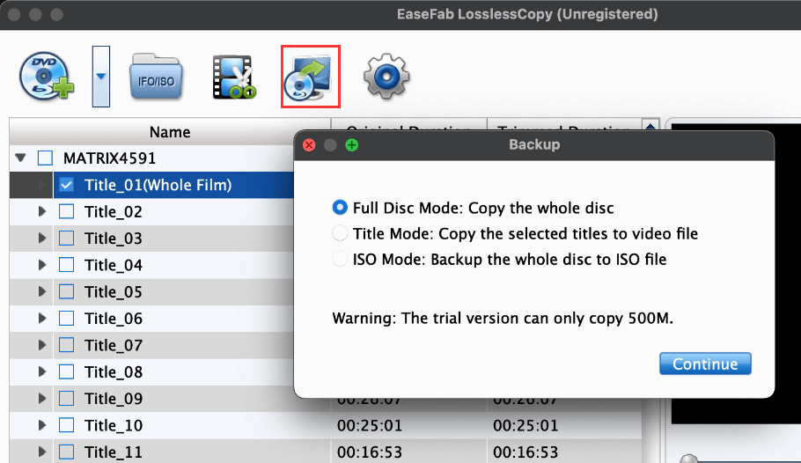Open the settings gear icon
The width and height of the screenshot is (801, 463).
386,77
